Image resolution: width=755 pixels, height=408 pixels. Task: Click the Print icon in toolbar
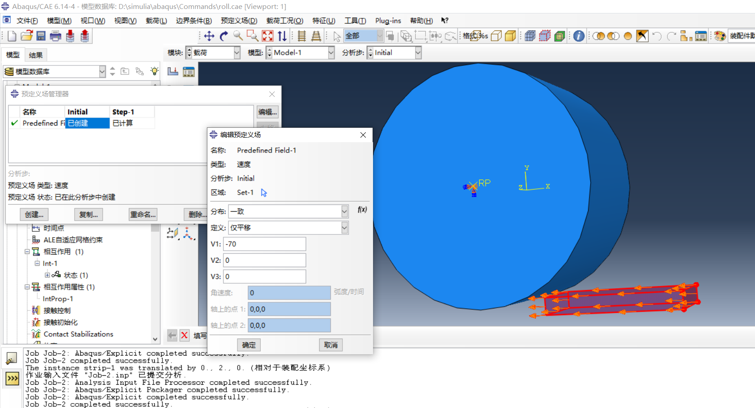[56, 36]
